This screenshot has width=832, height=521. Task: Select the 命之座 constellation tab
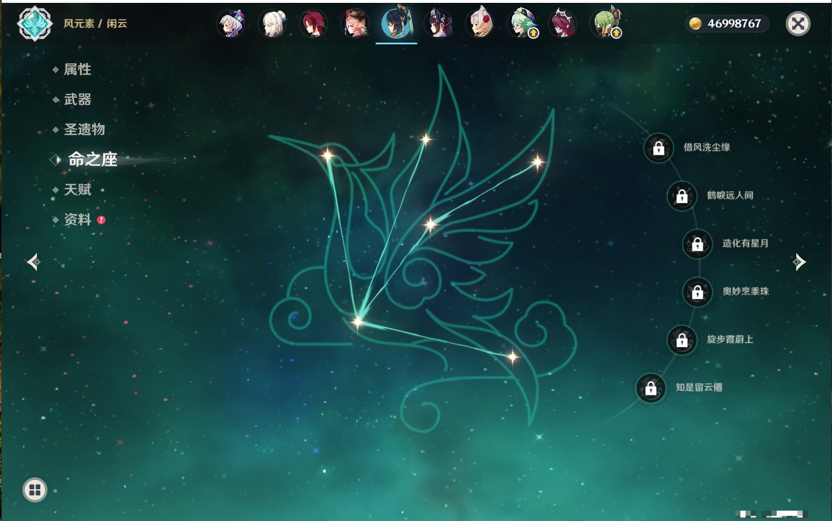92,159
